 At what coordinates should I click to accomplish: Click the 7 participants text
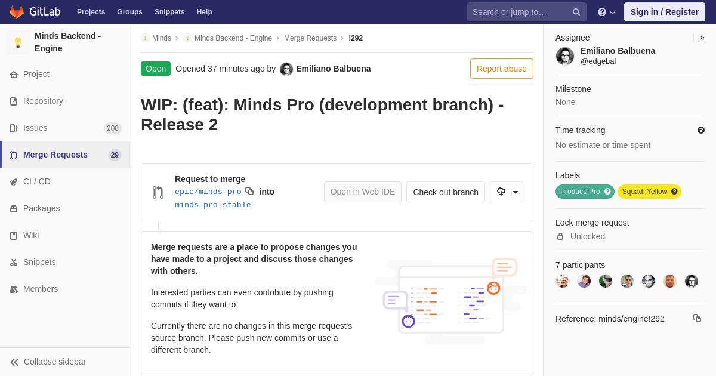click(x=580, y=265)
